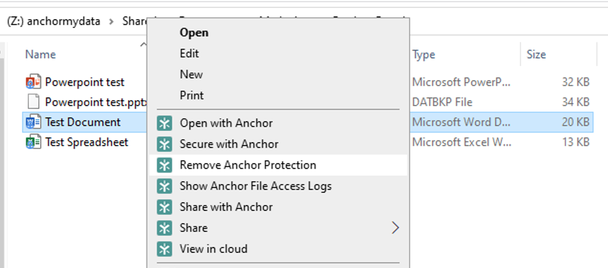Click the sort arrow above the Name column
608x268 pixels.
tap(143, 45)
